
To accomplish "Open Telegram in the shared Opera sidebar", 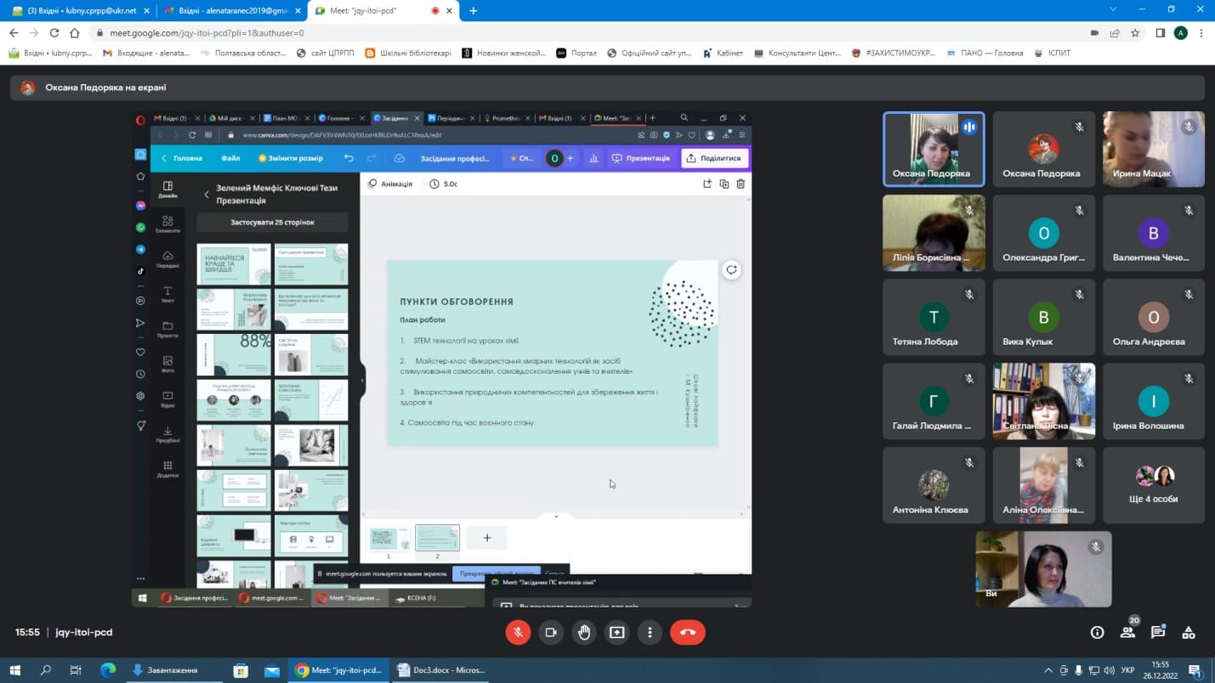I will pyautogui.click(x=141, y=250).
